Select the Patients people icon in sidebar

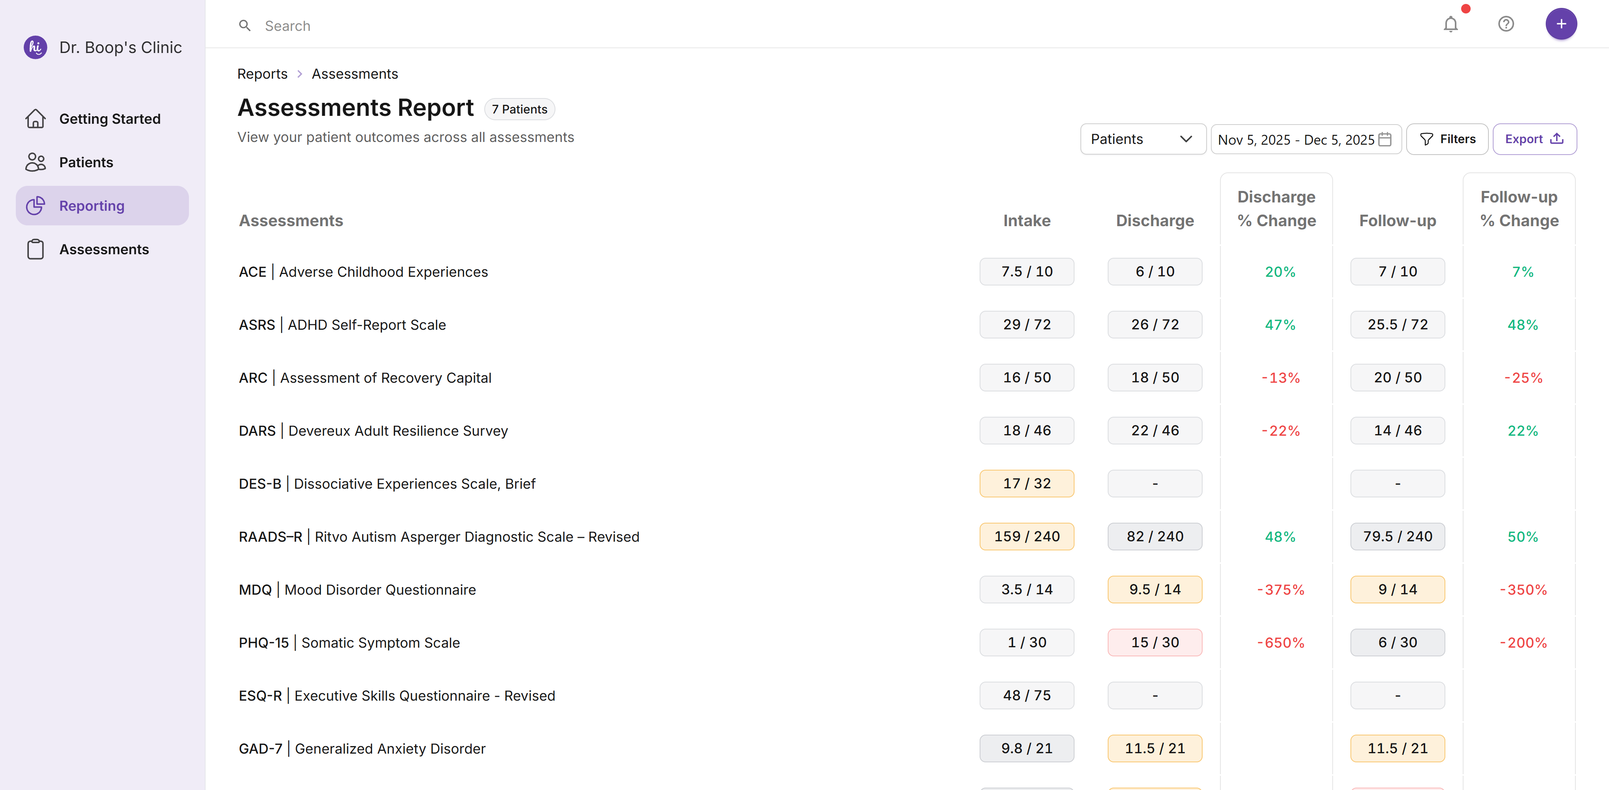click(36, 163)
